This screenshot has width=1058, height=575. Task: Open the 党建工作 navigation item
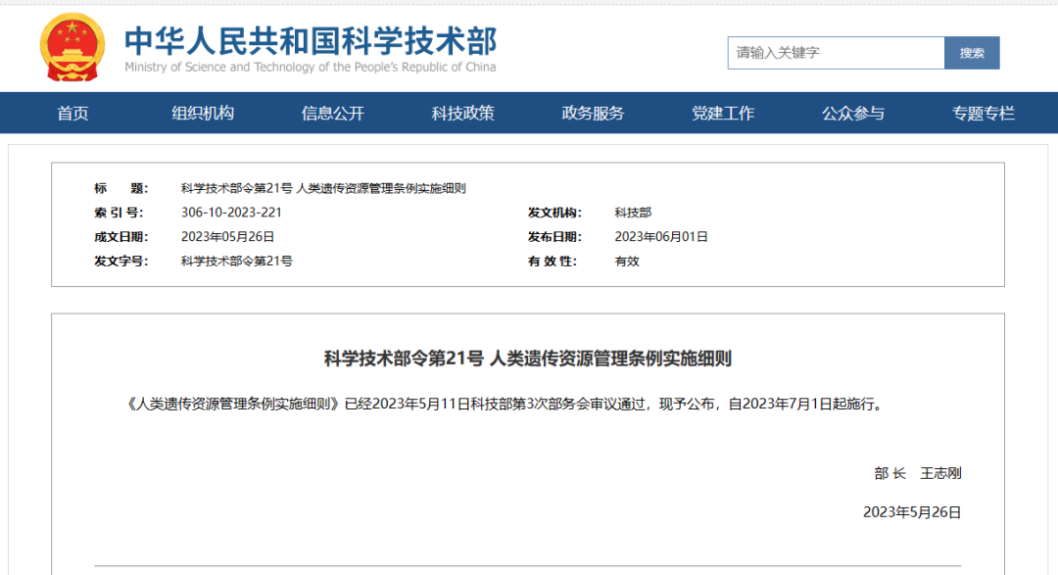pos(723,114)
